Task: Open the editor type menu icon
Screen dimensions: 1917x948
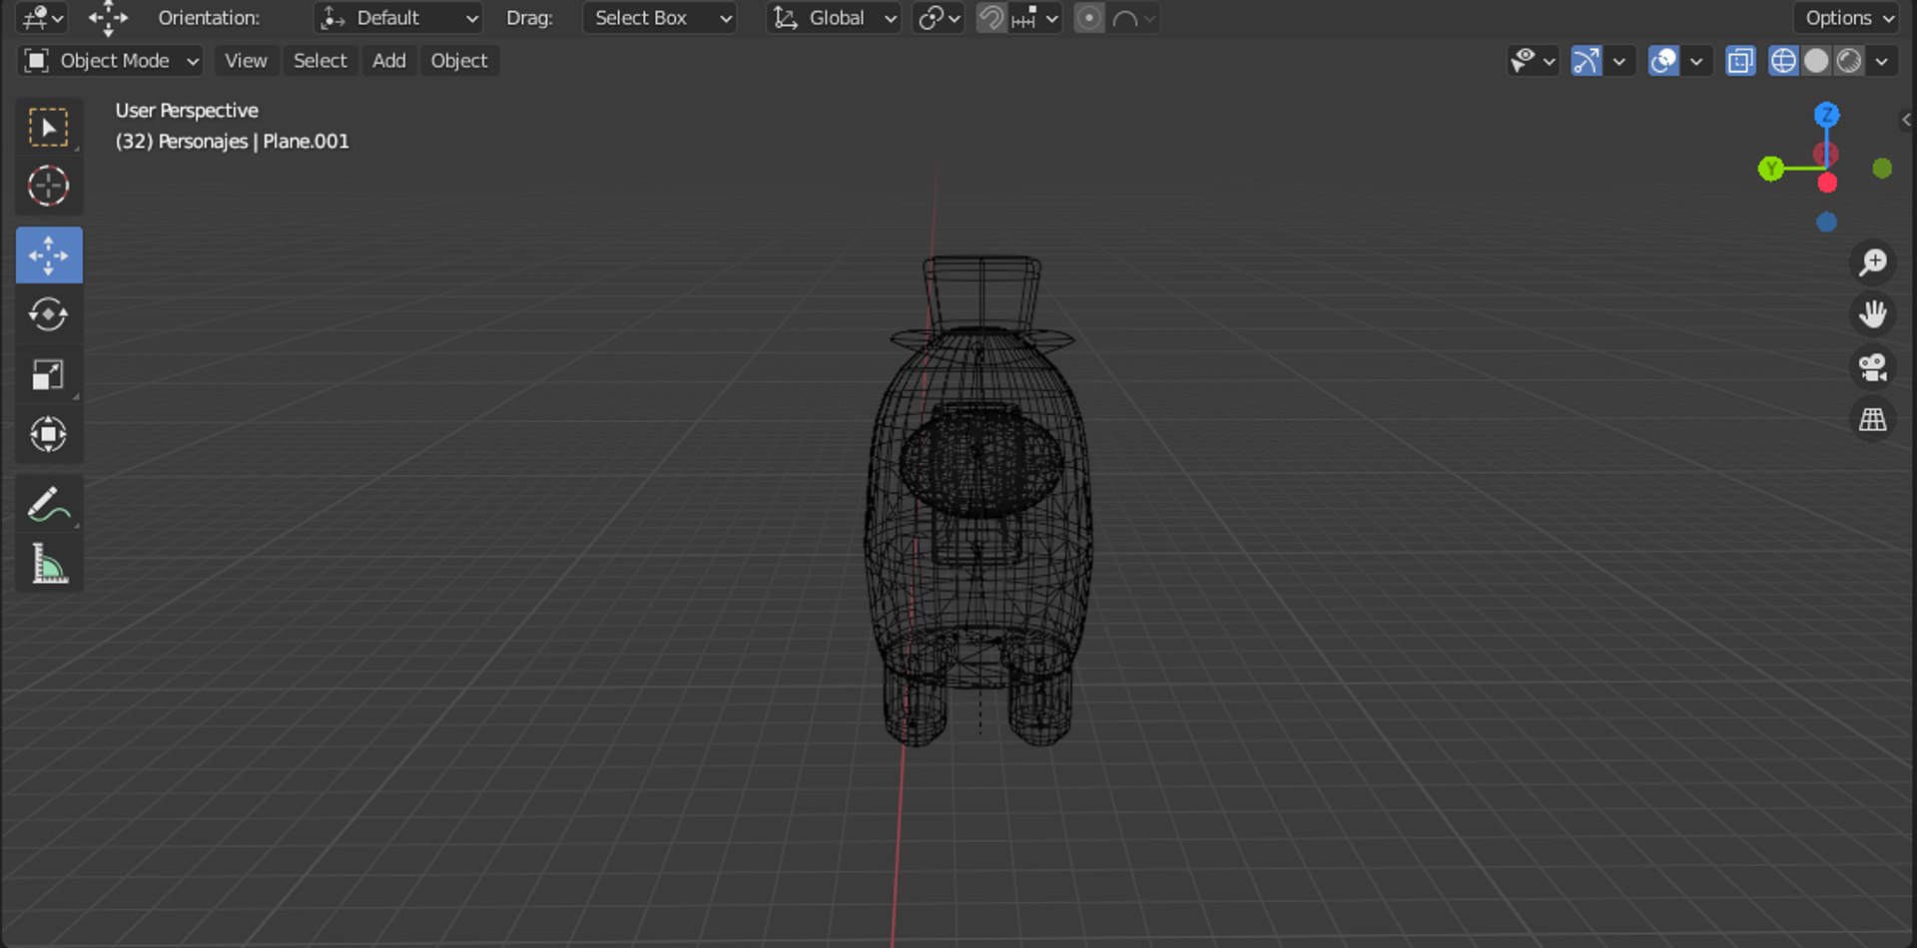Action: [43, 18]
